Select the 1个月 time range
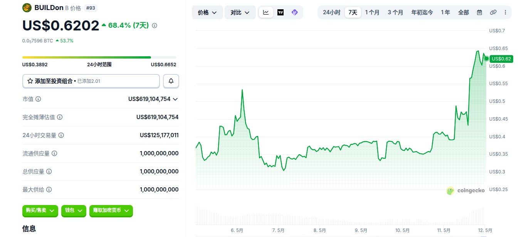This screenshot has height=237, width=524. point(372,12)
